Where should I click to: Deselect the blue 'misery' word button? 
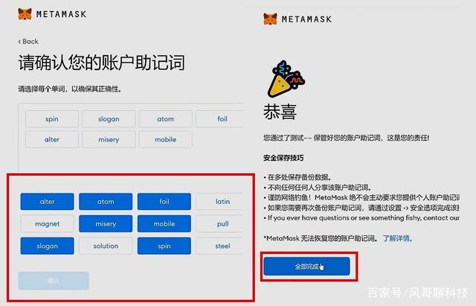click(106, 224)
